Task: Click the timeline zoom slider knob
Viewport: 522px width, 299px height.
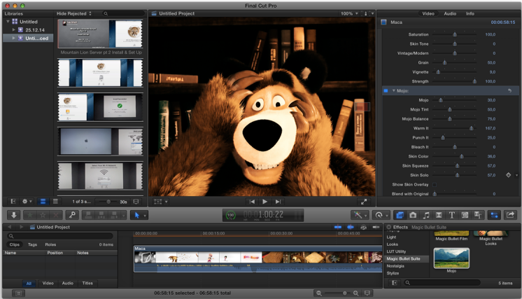Action: tap(345, 293)
